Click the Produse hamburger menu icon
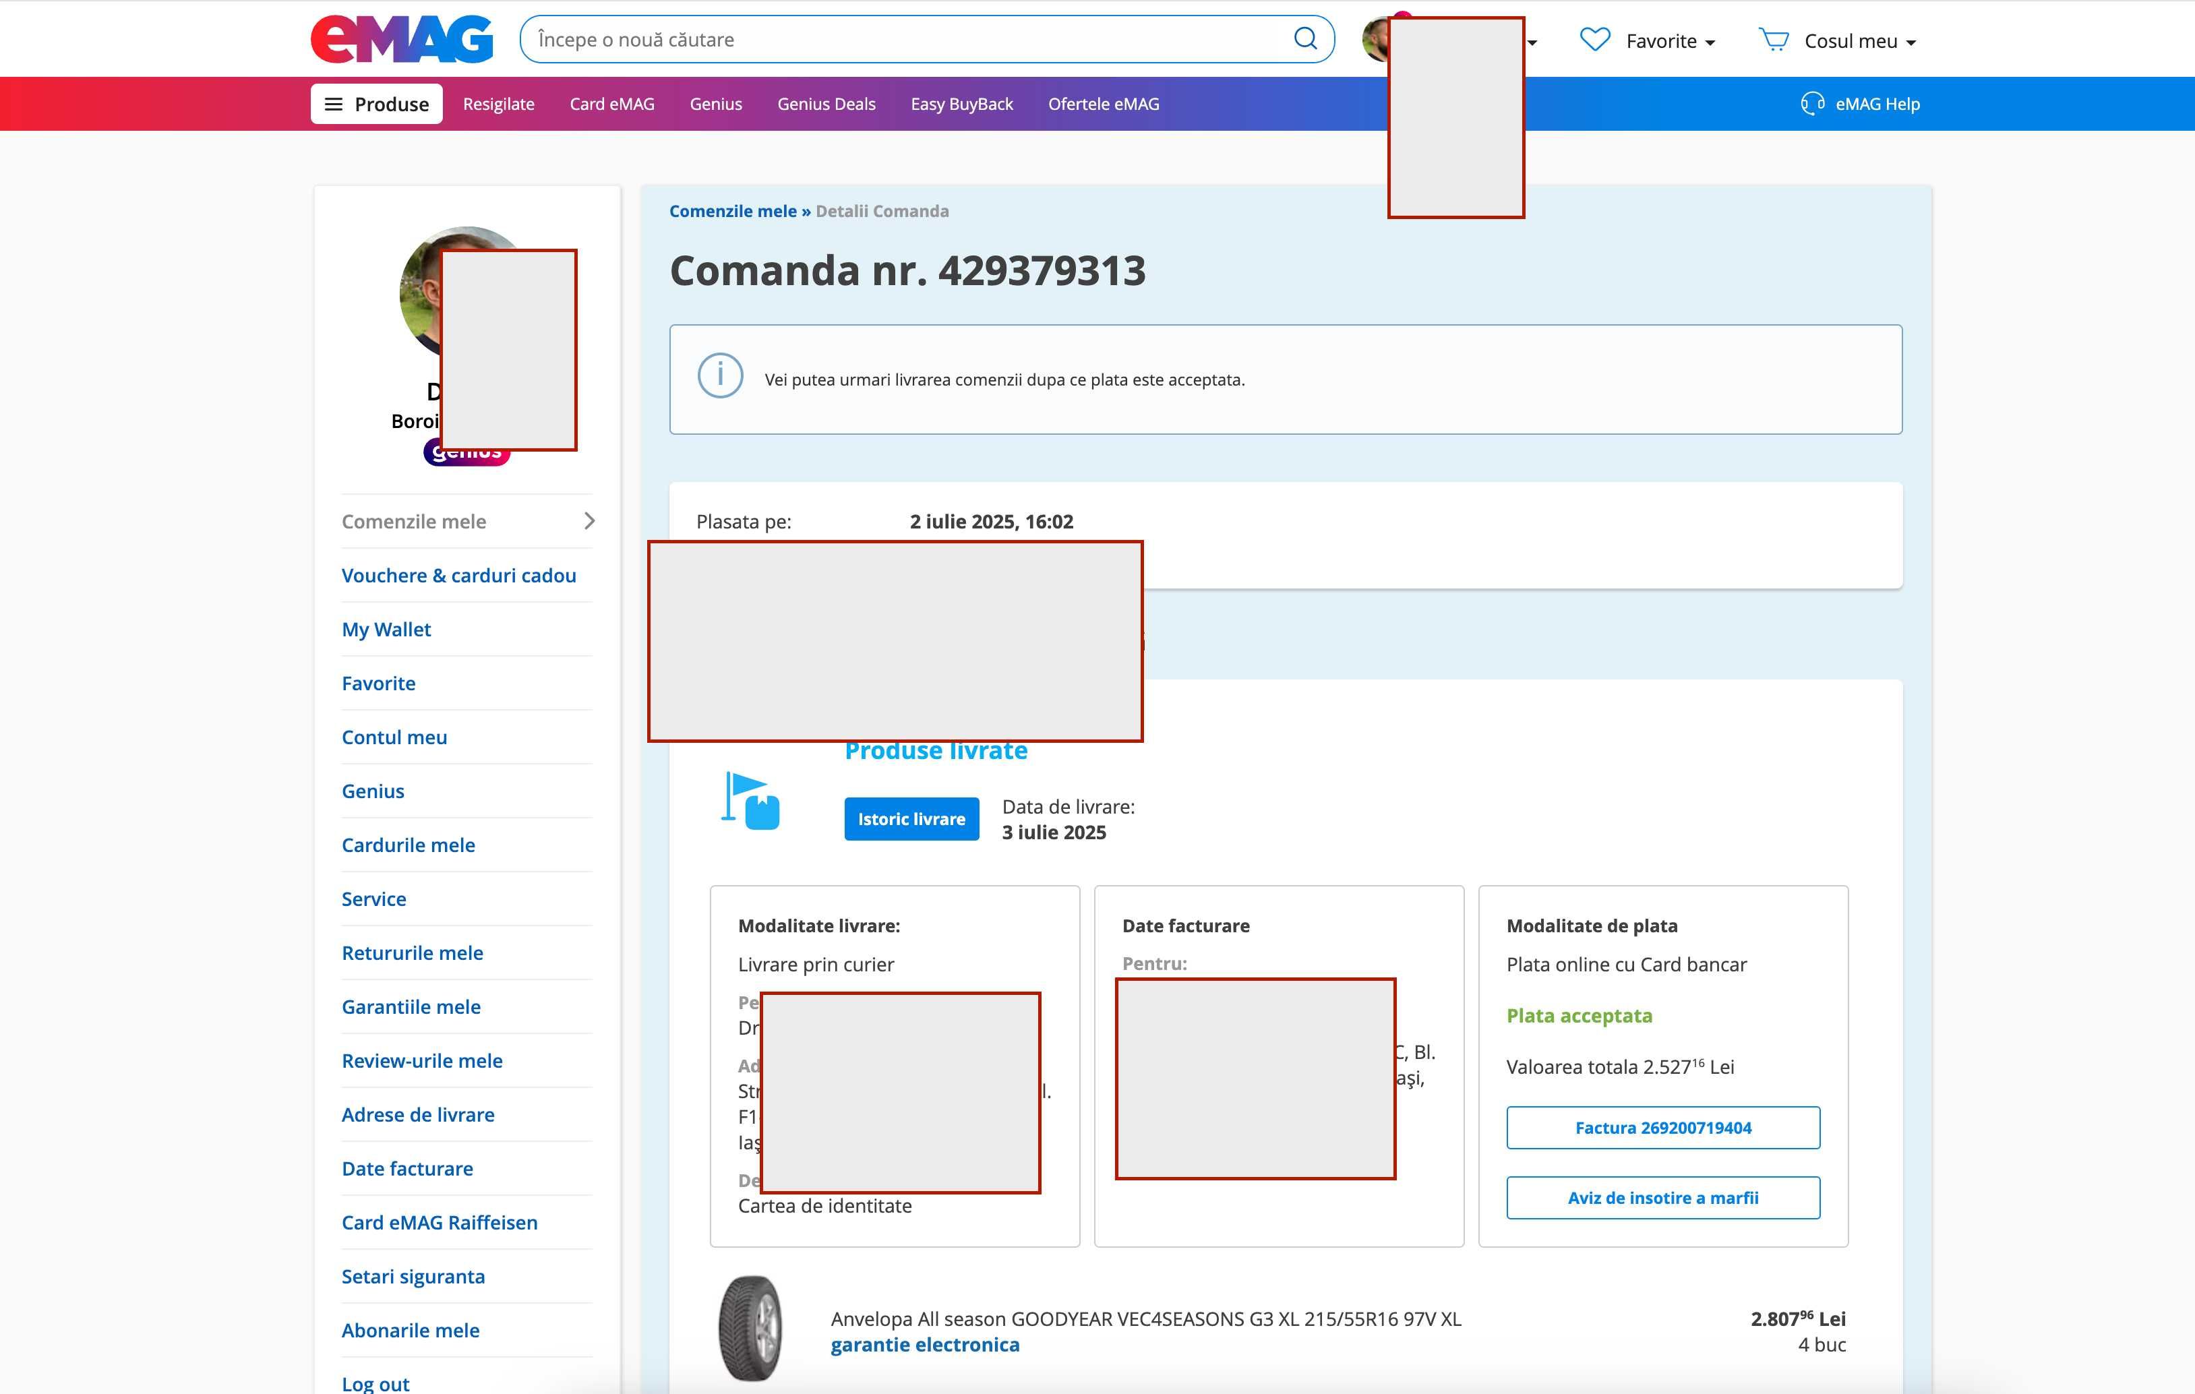 coord(334,104)
